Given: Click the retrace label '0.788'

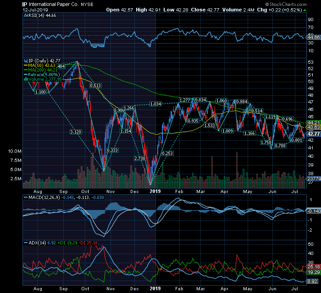Looking at the screenshot, I should click(x=280, y=146).
